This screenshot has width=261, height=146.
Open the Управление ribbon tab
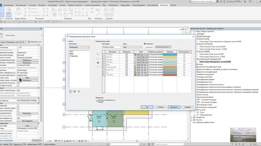coord(113,5)
